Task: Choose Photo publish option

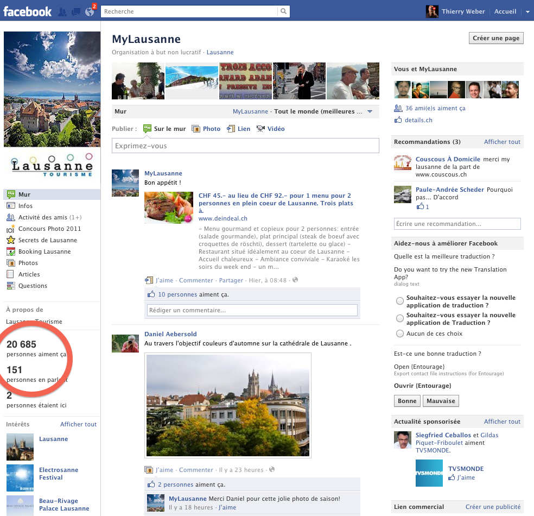Action: (206, 129)
